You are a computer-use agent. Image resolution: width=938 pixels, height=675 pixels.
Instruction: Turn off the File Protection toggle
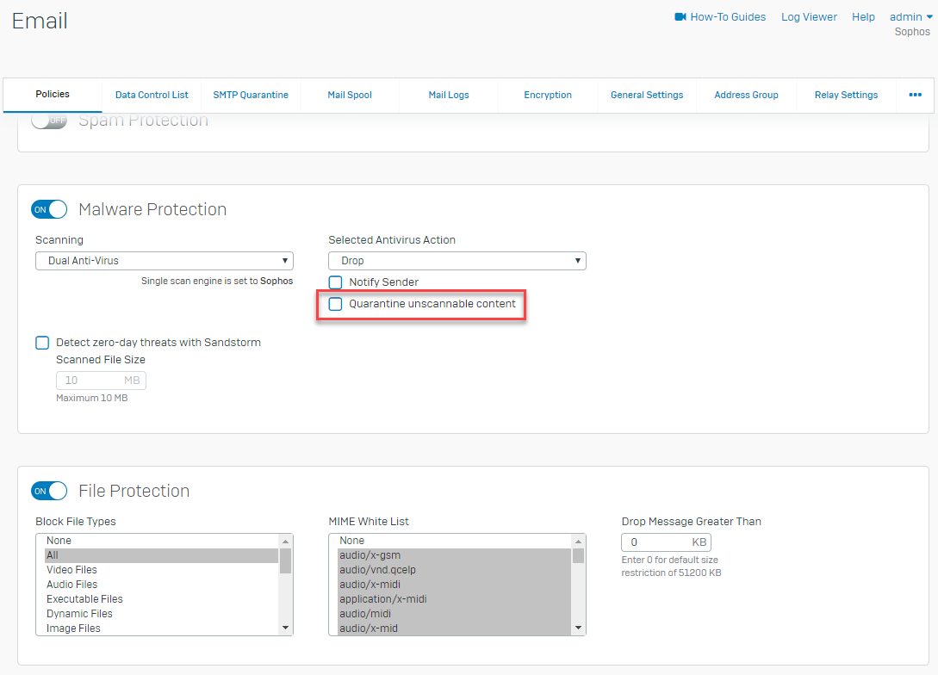pyautogui.click(x=49, y=491)
